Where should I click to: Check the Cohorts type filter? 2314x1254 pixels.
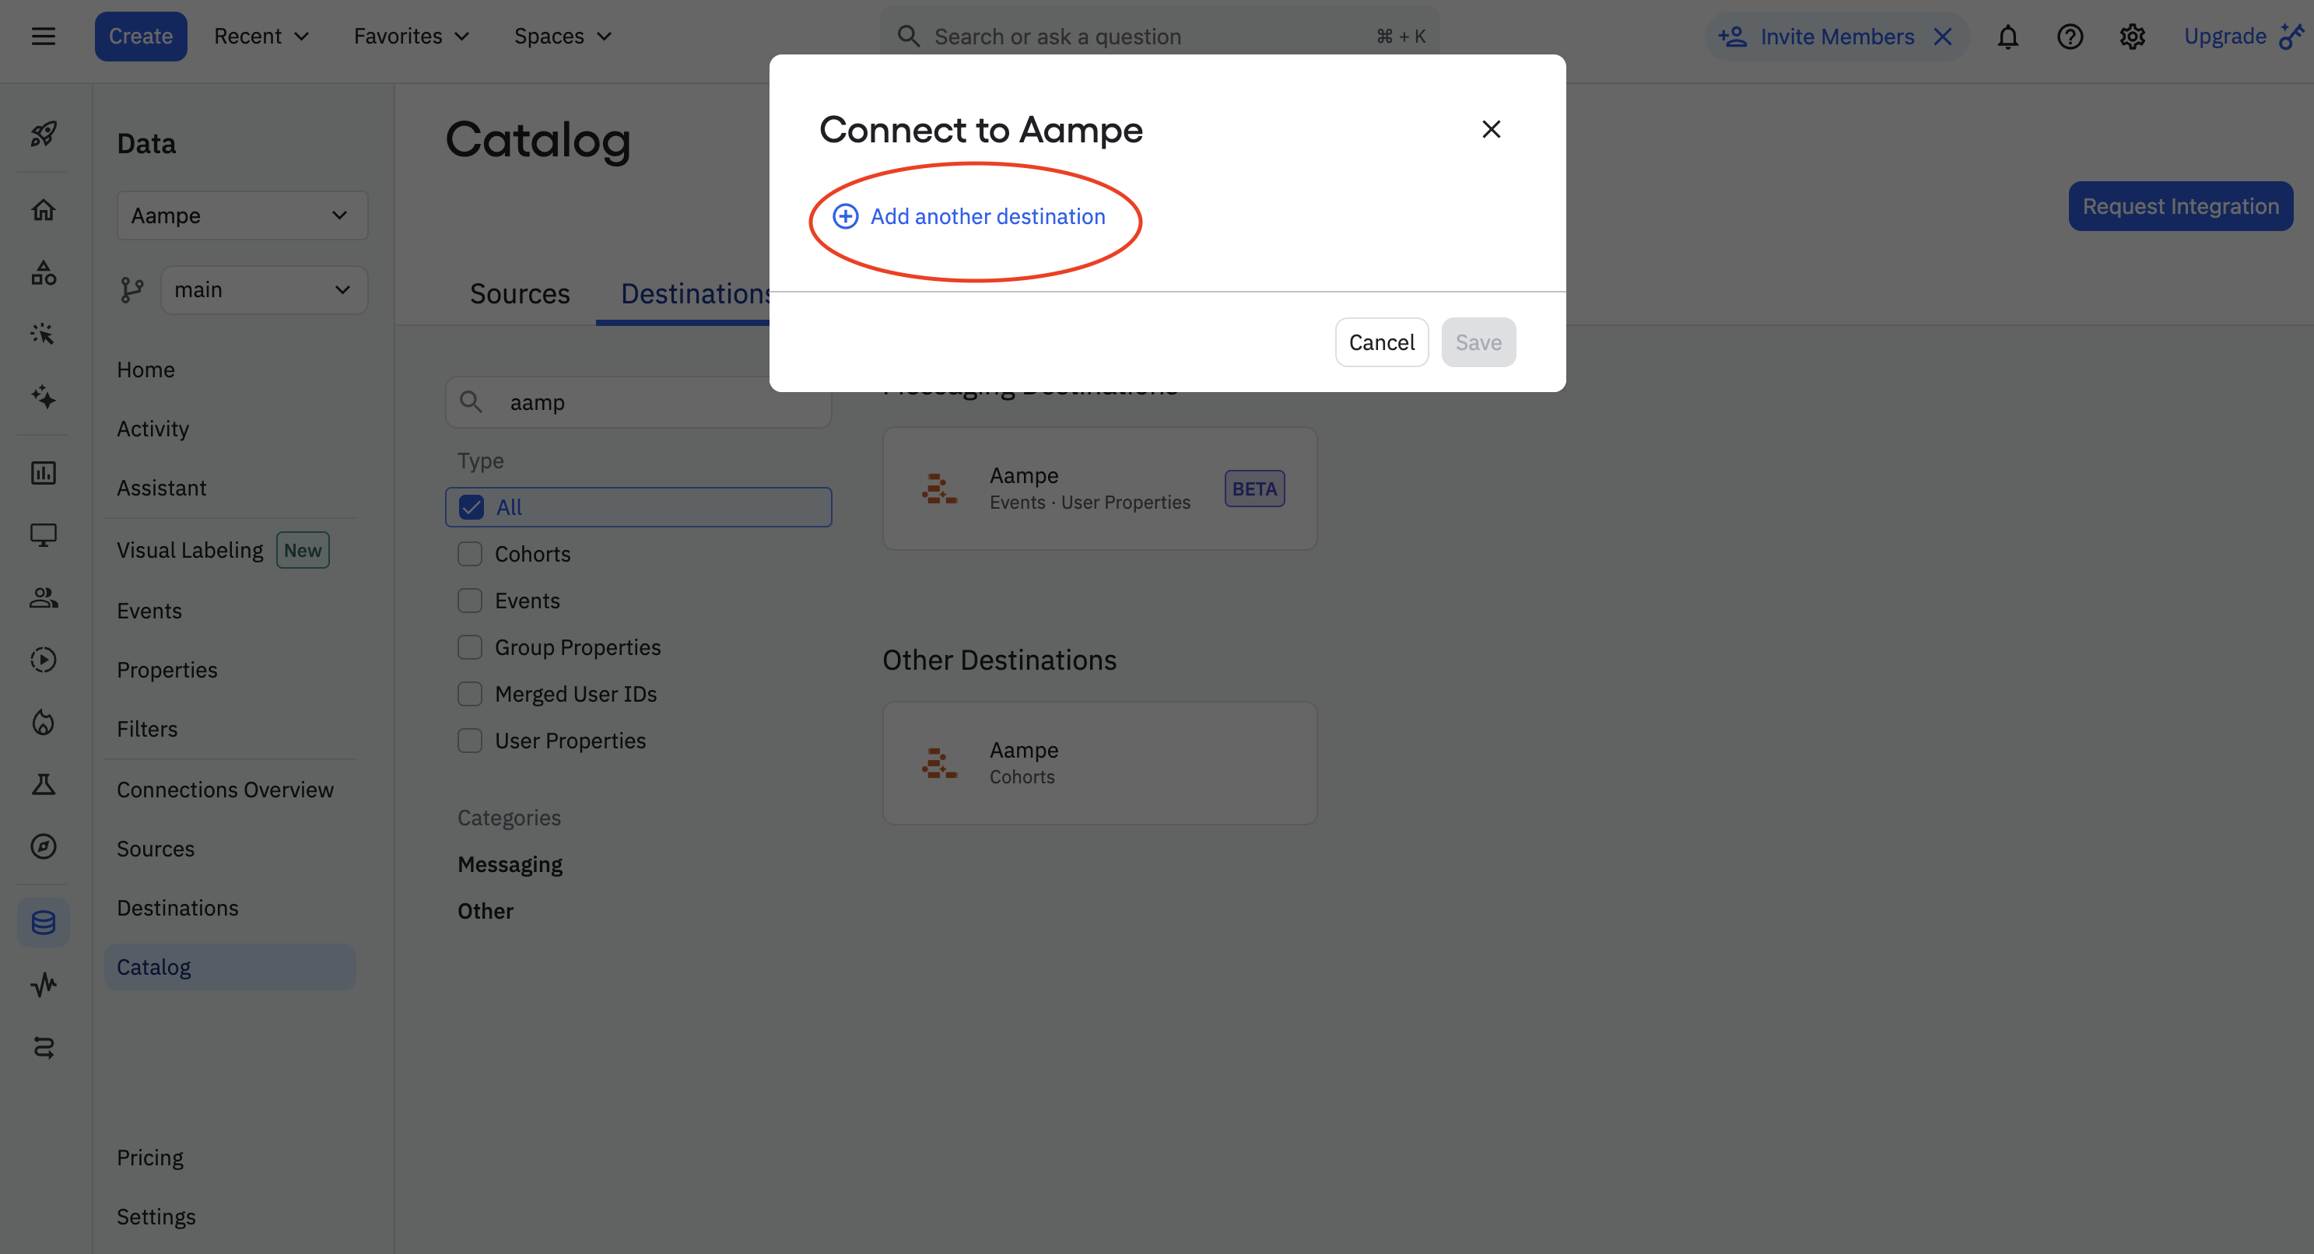(x=470, y=554)
